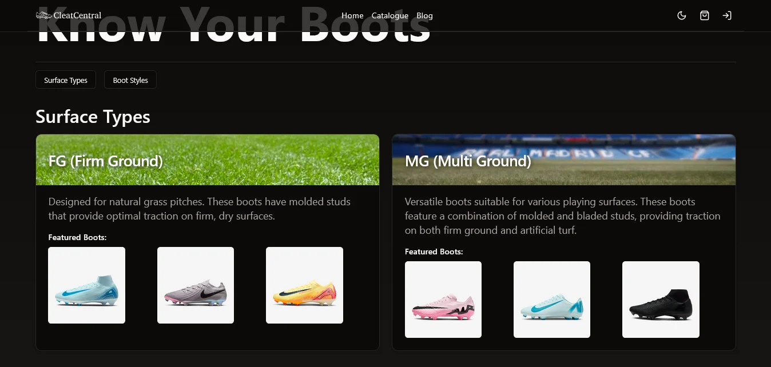Screen dimensions: 771x367
Task: Open the shopping bag cart icon
Action: [704, 15]
